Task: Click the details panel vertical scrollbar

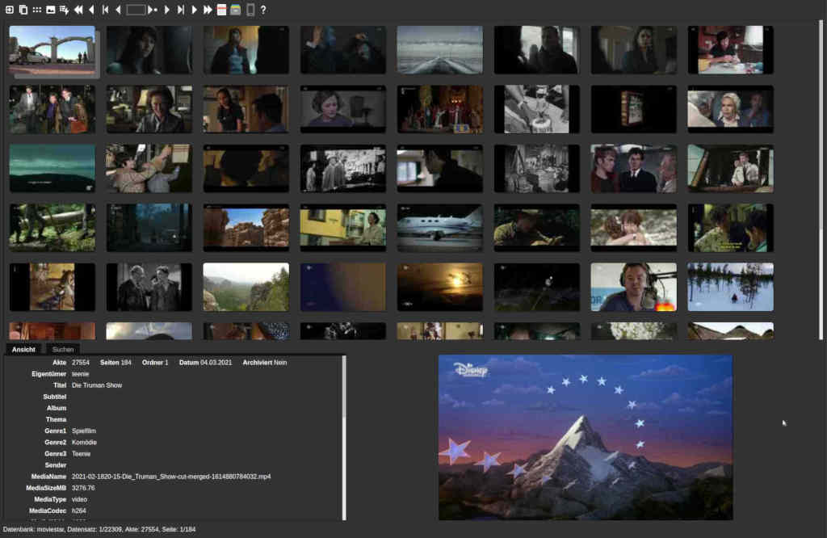Action: tap(344, 438)
